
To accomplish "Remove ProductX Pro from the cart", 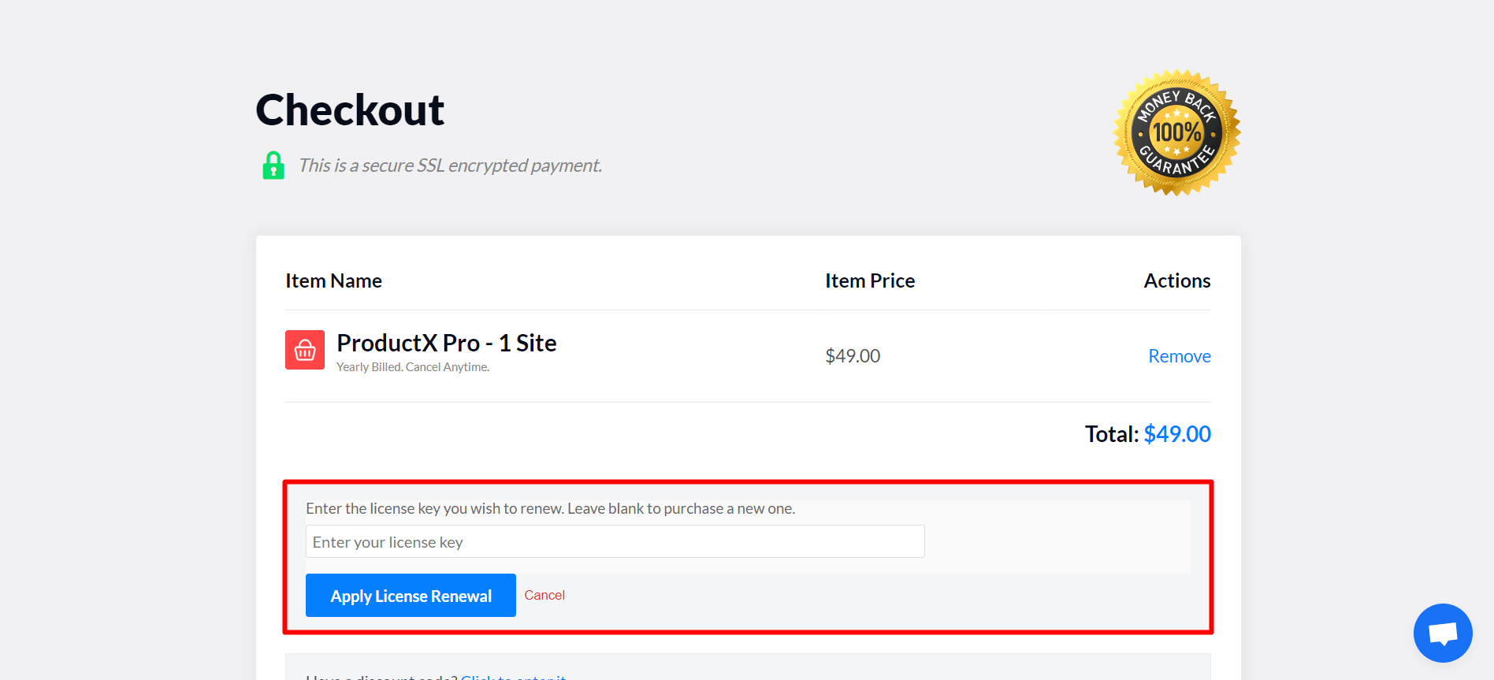I will 1179,355.
